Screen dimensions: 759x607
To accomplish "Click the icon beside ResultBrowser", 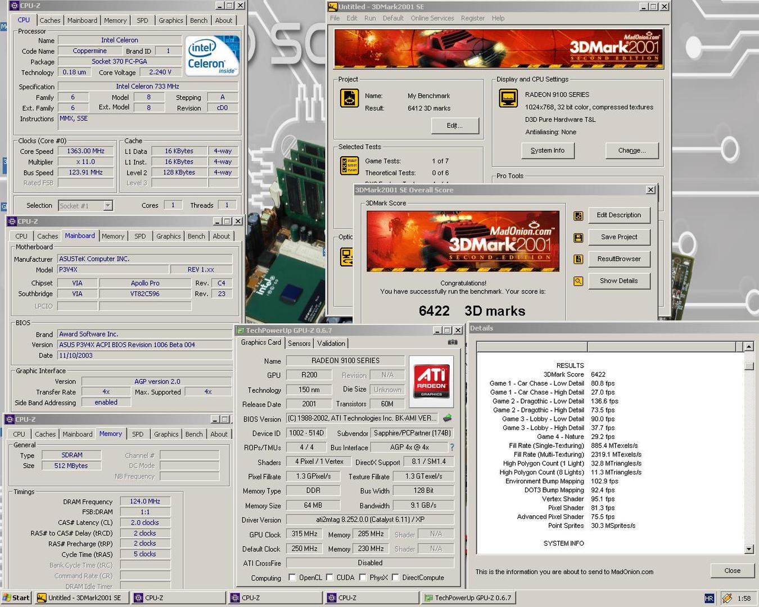I will [x=578, y=259].
